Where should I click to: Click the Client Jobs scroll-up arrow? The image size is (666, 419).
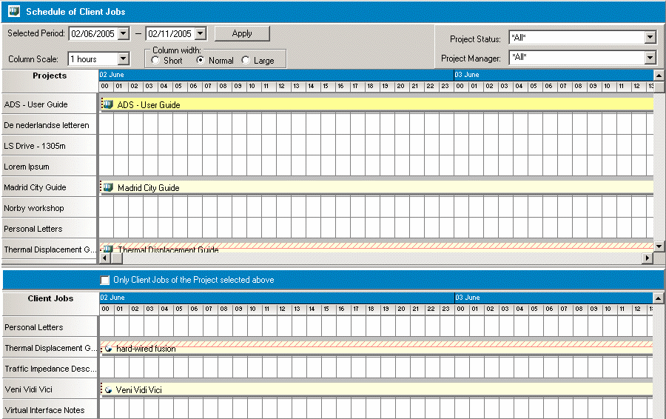click(x=658, y=298)
